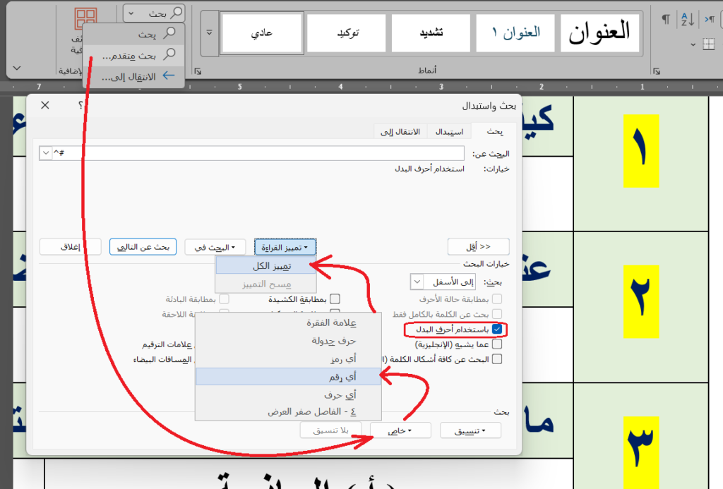Click the right-to-left text direction icon
Viewport: 723px width, 489px height.
pyautogui.click(x=709, y=19)
